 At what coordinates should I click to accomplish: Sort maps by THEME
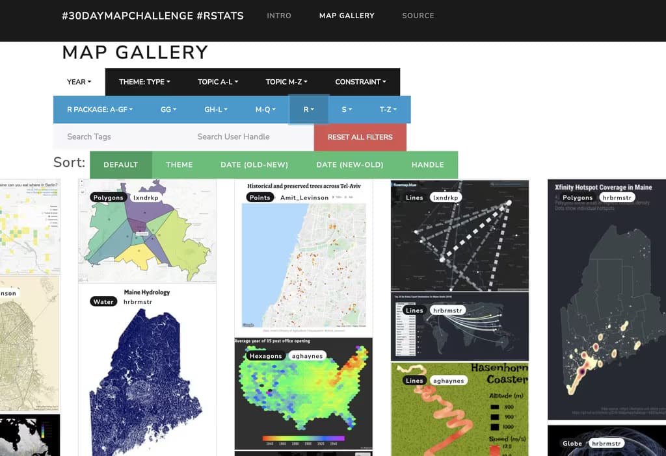click(179, 164)
